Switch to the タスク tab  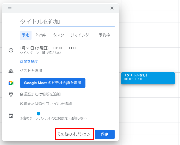58,35
